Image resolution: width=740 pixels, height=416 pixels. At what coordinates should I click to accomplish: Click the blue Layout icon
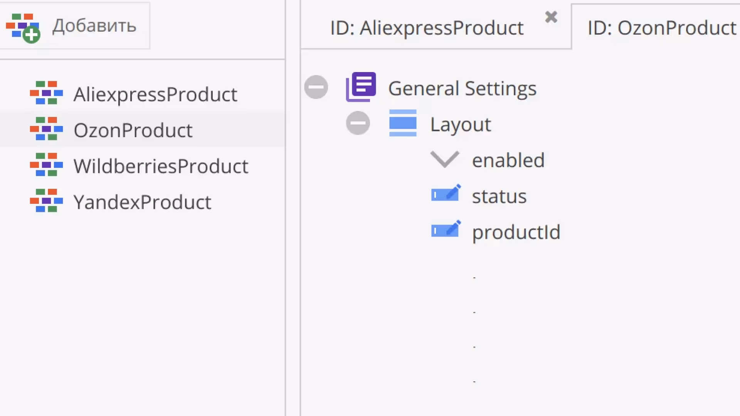click(403, 123)
